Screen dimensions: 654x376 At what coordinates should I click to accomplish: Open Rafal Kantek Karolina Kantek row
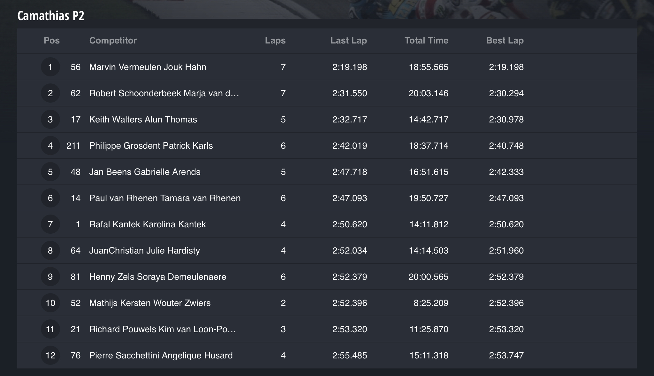147,224
